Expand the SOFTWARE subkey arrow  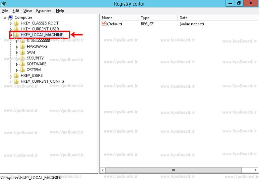[17, 64]
